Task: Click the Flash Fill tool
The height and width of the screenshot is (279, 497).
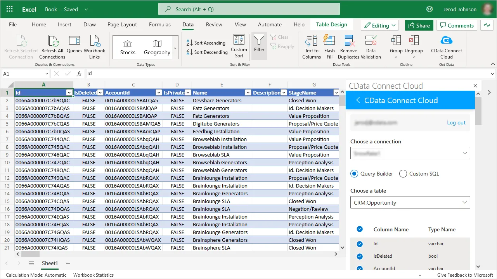Action: click(x=329, y=46)
